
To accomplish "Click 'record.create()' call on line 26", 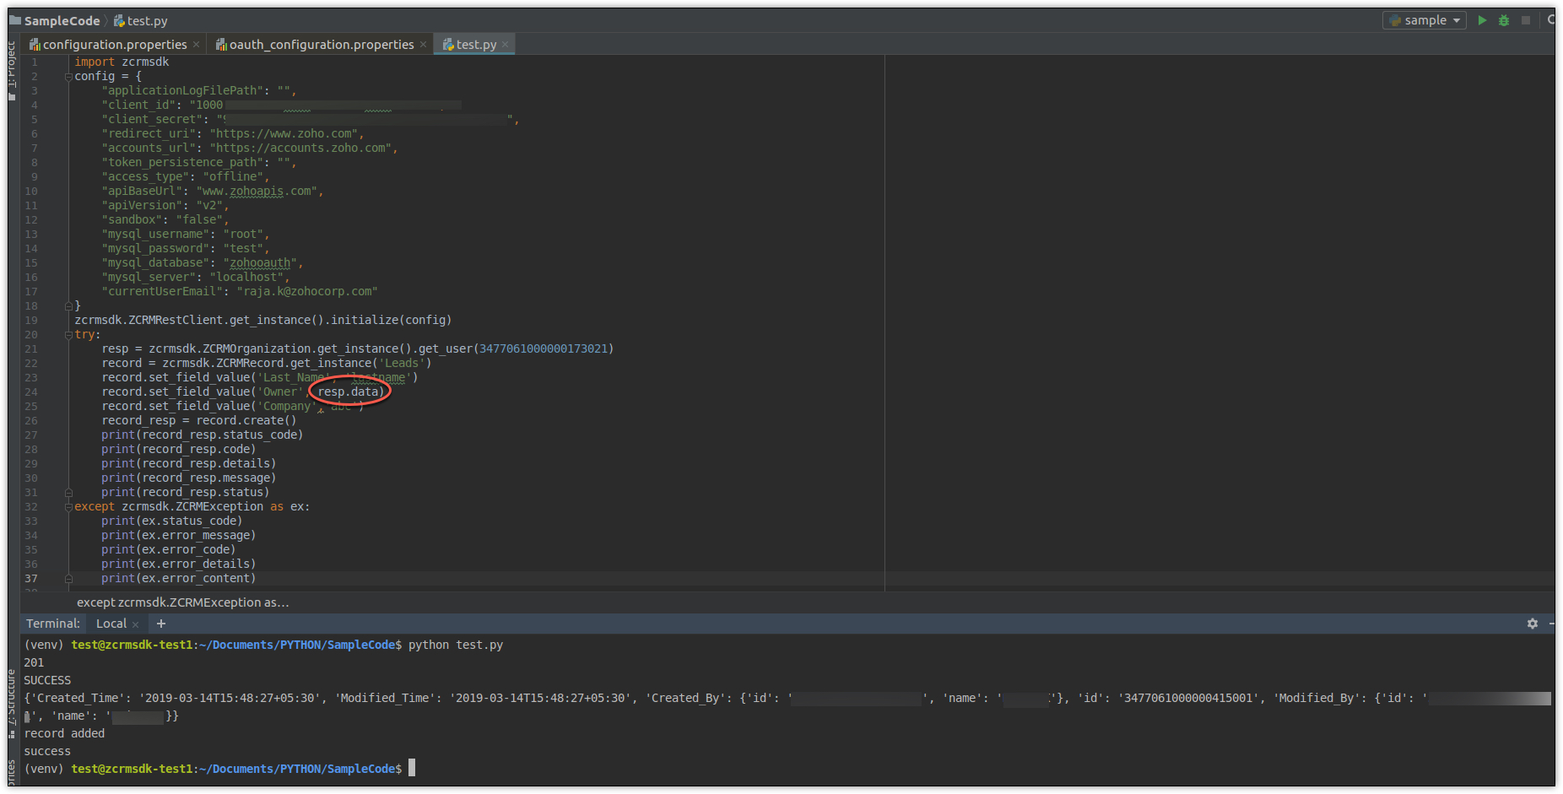I will pyautogui.click(x=246, y=421).
